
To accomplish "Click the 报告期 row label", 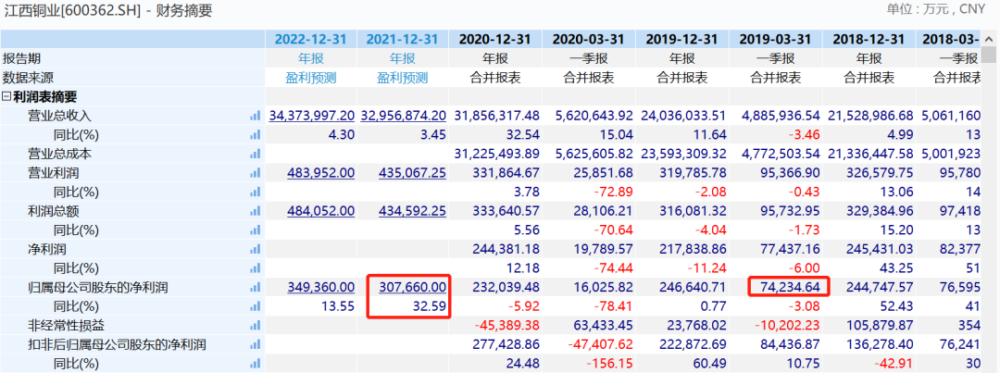I will [21, 58].
